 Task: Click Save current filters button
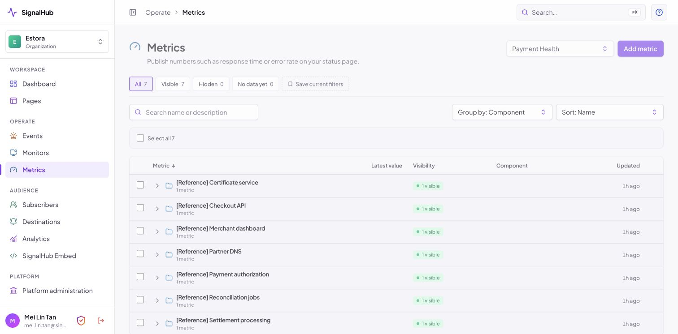[315, 84]
